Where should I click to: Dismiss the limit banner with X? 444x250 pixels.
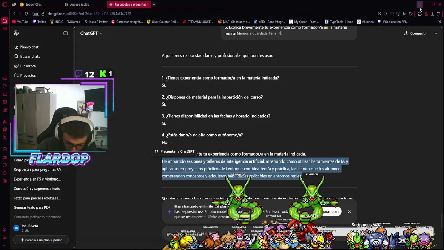pyautogui.click(x=349, y=211)
